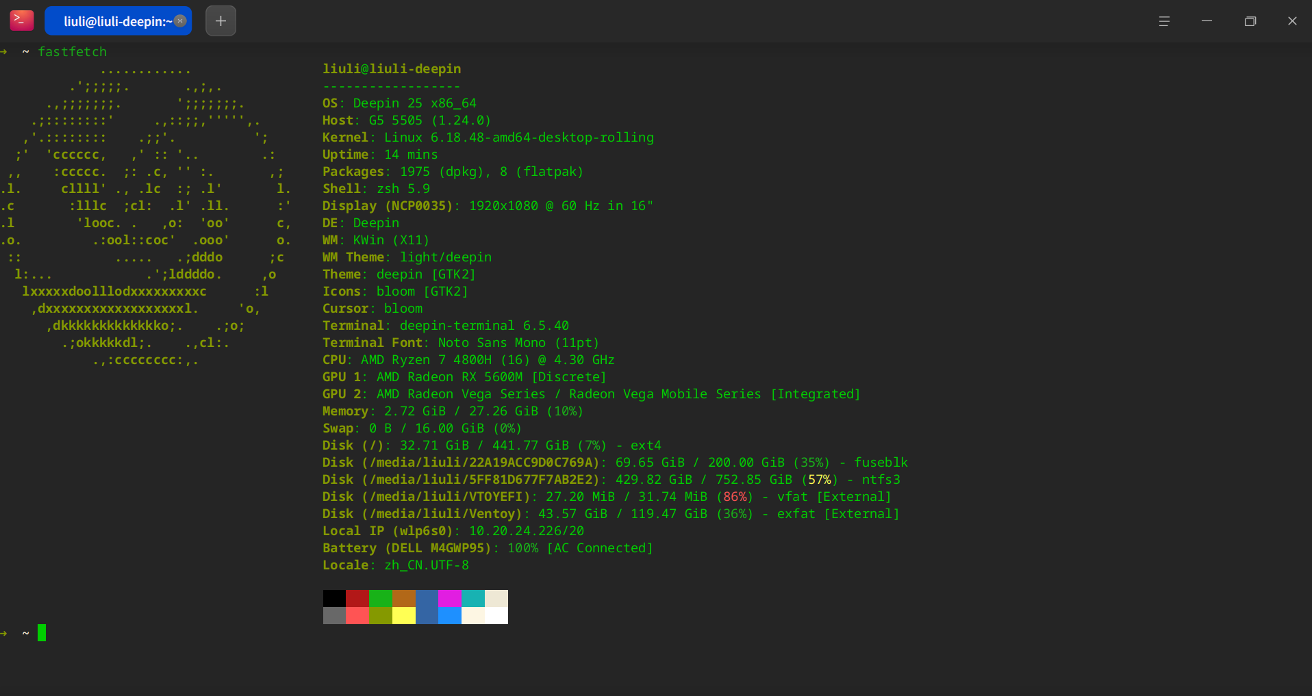Click the yellow color block in bottom row
The height and width of the screenshot is (696, 1312).
point(404,615)
